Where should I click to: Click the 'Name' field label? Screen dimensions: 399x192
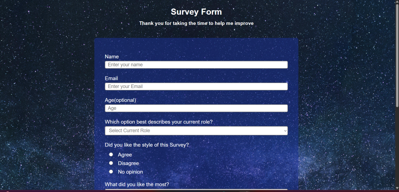pyautogui.click(x=112, y=56)
